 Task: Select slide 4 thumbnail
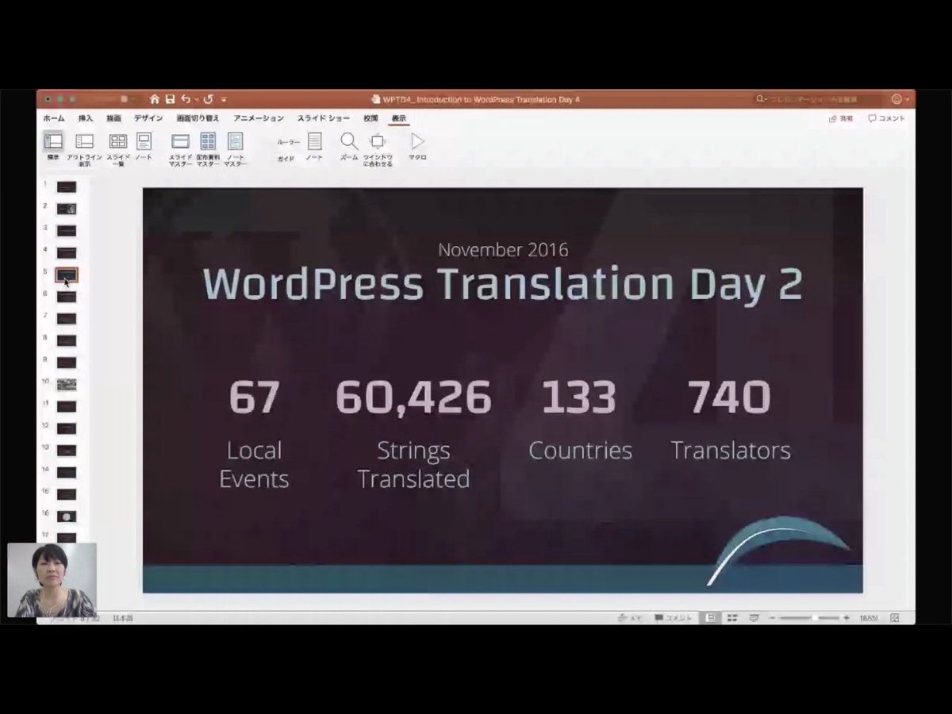67,253
